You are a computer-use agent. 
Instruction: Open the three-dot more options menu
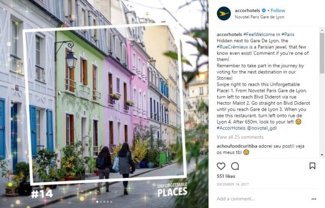(314, 199)
